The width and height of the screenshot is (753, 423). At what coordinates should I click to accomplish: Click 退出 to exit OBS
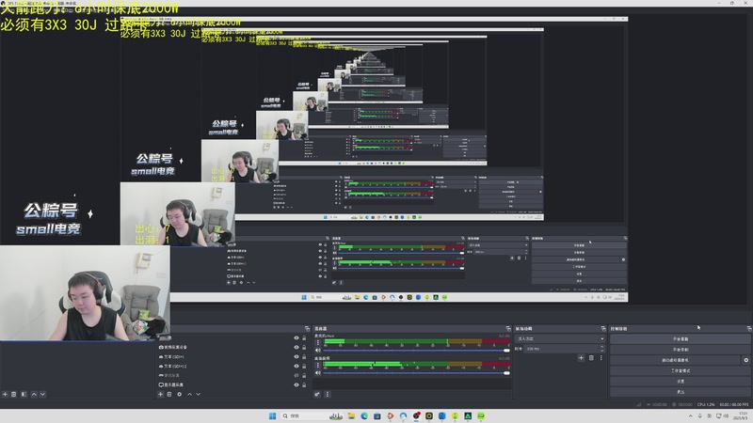click(681, 392)
